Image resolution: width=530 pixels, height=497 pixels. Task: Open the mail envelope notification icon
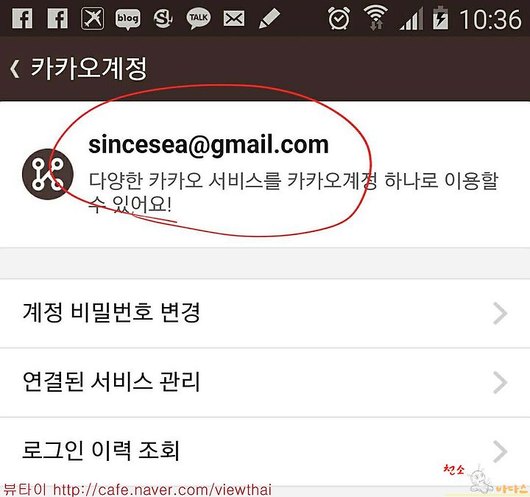coord(234,18)
